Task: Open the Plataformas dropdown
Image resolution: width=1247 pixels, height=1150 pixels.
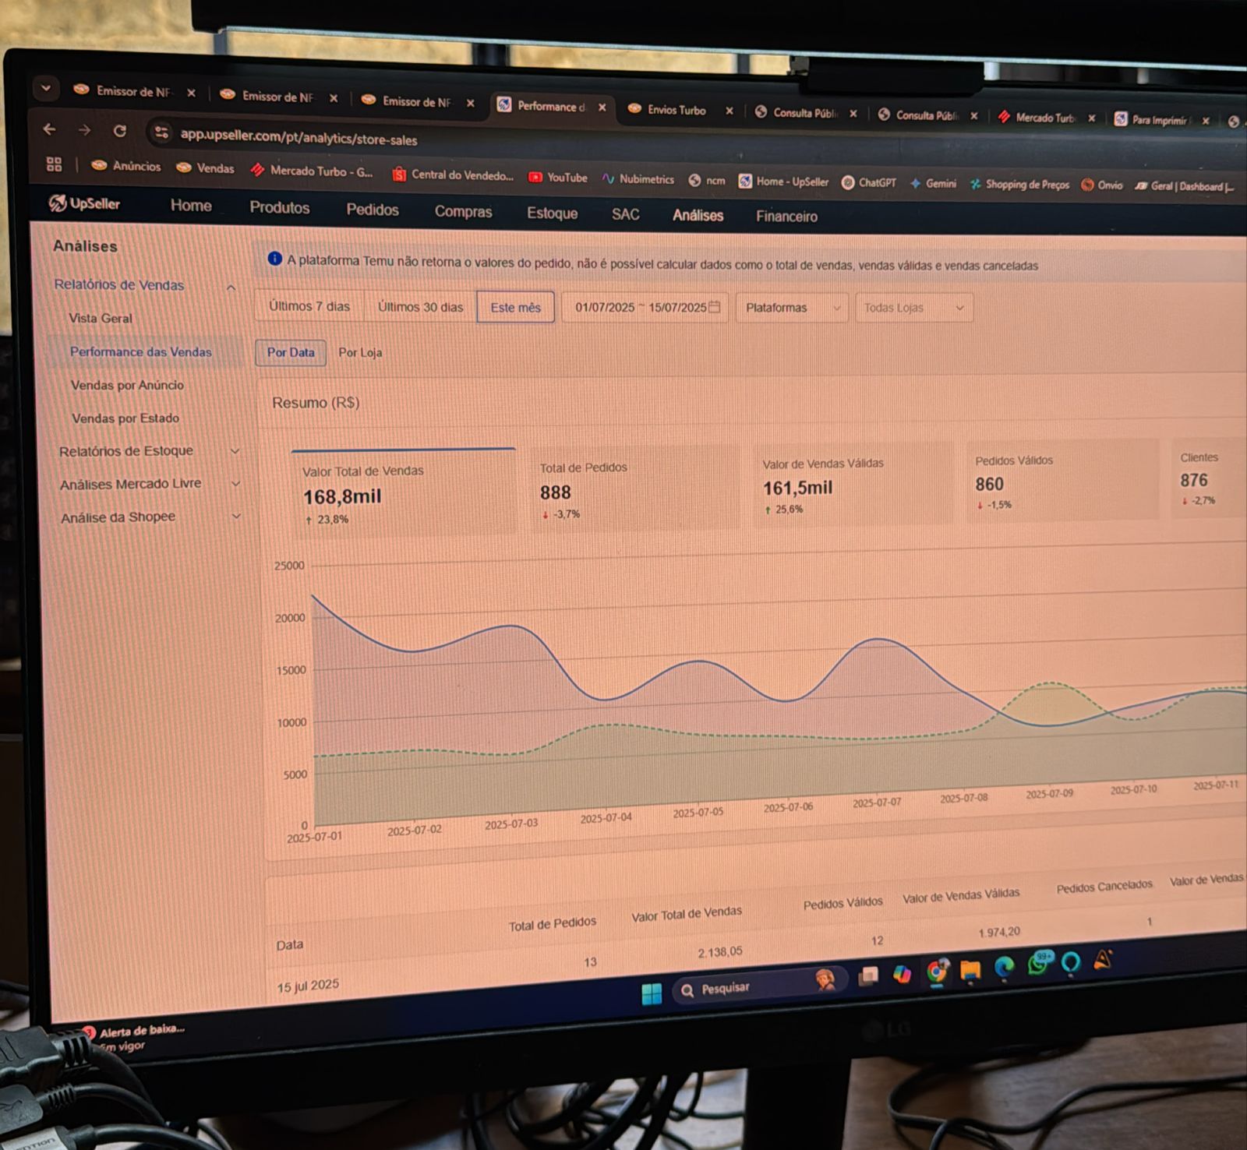Action: click(791, 308)
